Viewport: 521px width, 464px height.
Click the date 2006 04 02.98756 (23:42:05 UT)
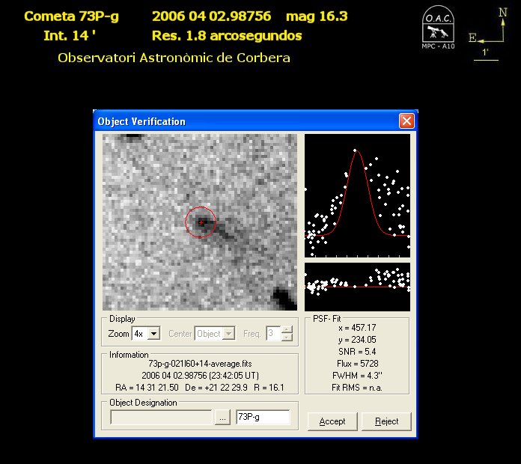tap(200, 376)
